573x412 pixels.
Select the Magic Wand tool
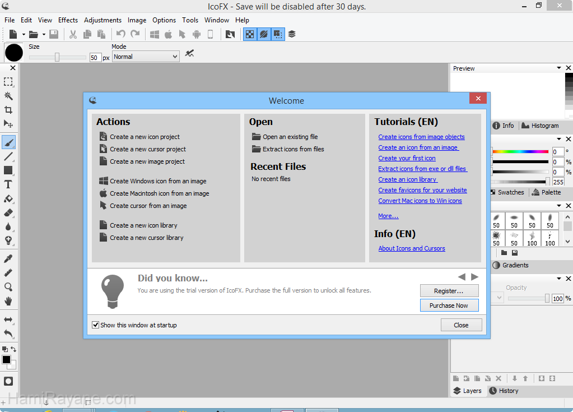click(x=8, y=96)
